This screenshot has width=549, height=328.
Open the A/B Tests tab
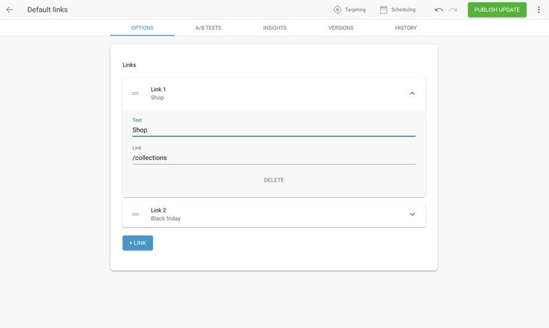coord(209,28)
